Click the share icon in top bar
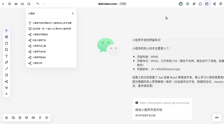 [x=214, y=4]
